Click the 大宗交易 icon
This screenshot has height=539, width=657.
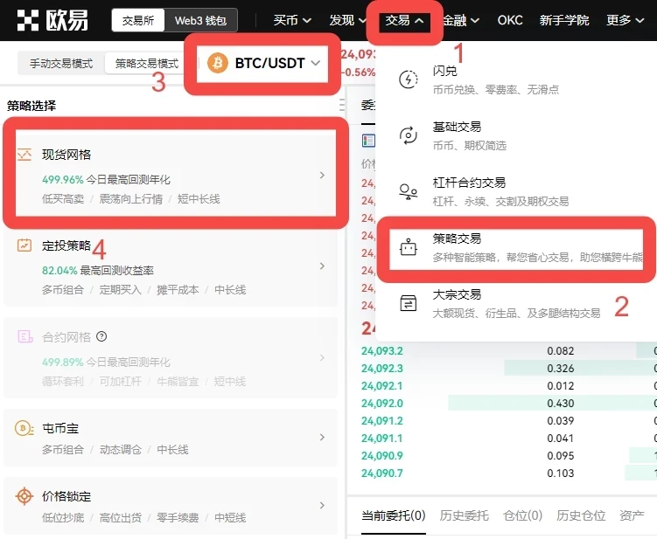click(409, 303)
